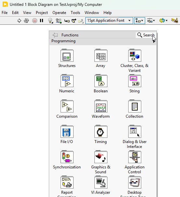Screen dimensions: 180x197
Task: Open the Collection subpalette
Action: pyautogui.click(x=134, y=109)
